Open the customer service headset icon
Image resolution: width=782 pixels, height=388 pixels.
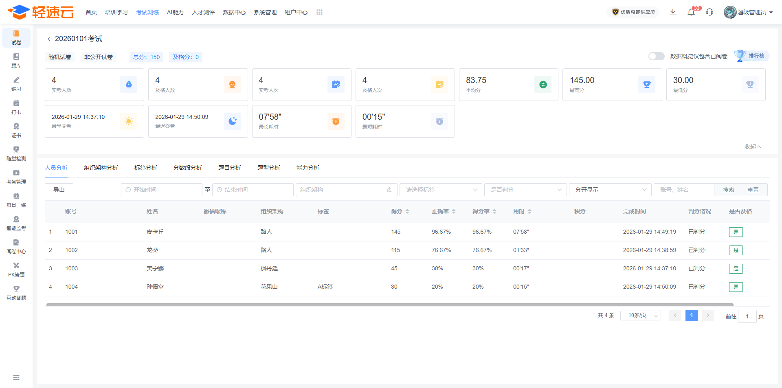click(710, 12)
